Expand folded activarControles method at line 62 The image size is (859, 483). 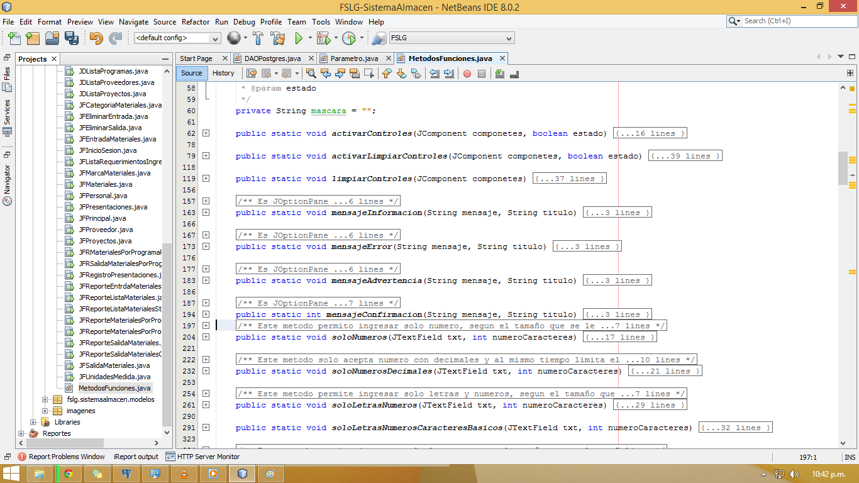tap(206, 133)
